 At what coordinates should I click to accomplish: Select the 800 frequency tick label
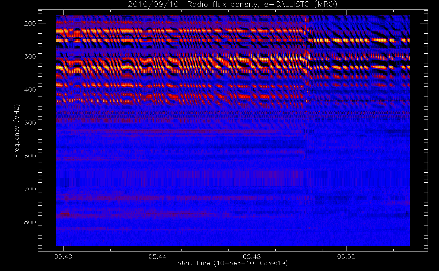pos(30,222)
